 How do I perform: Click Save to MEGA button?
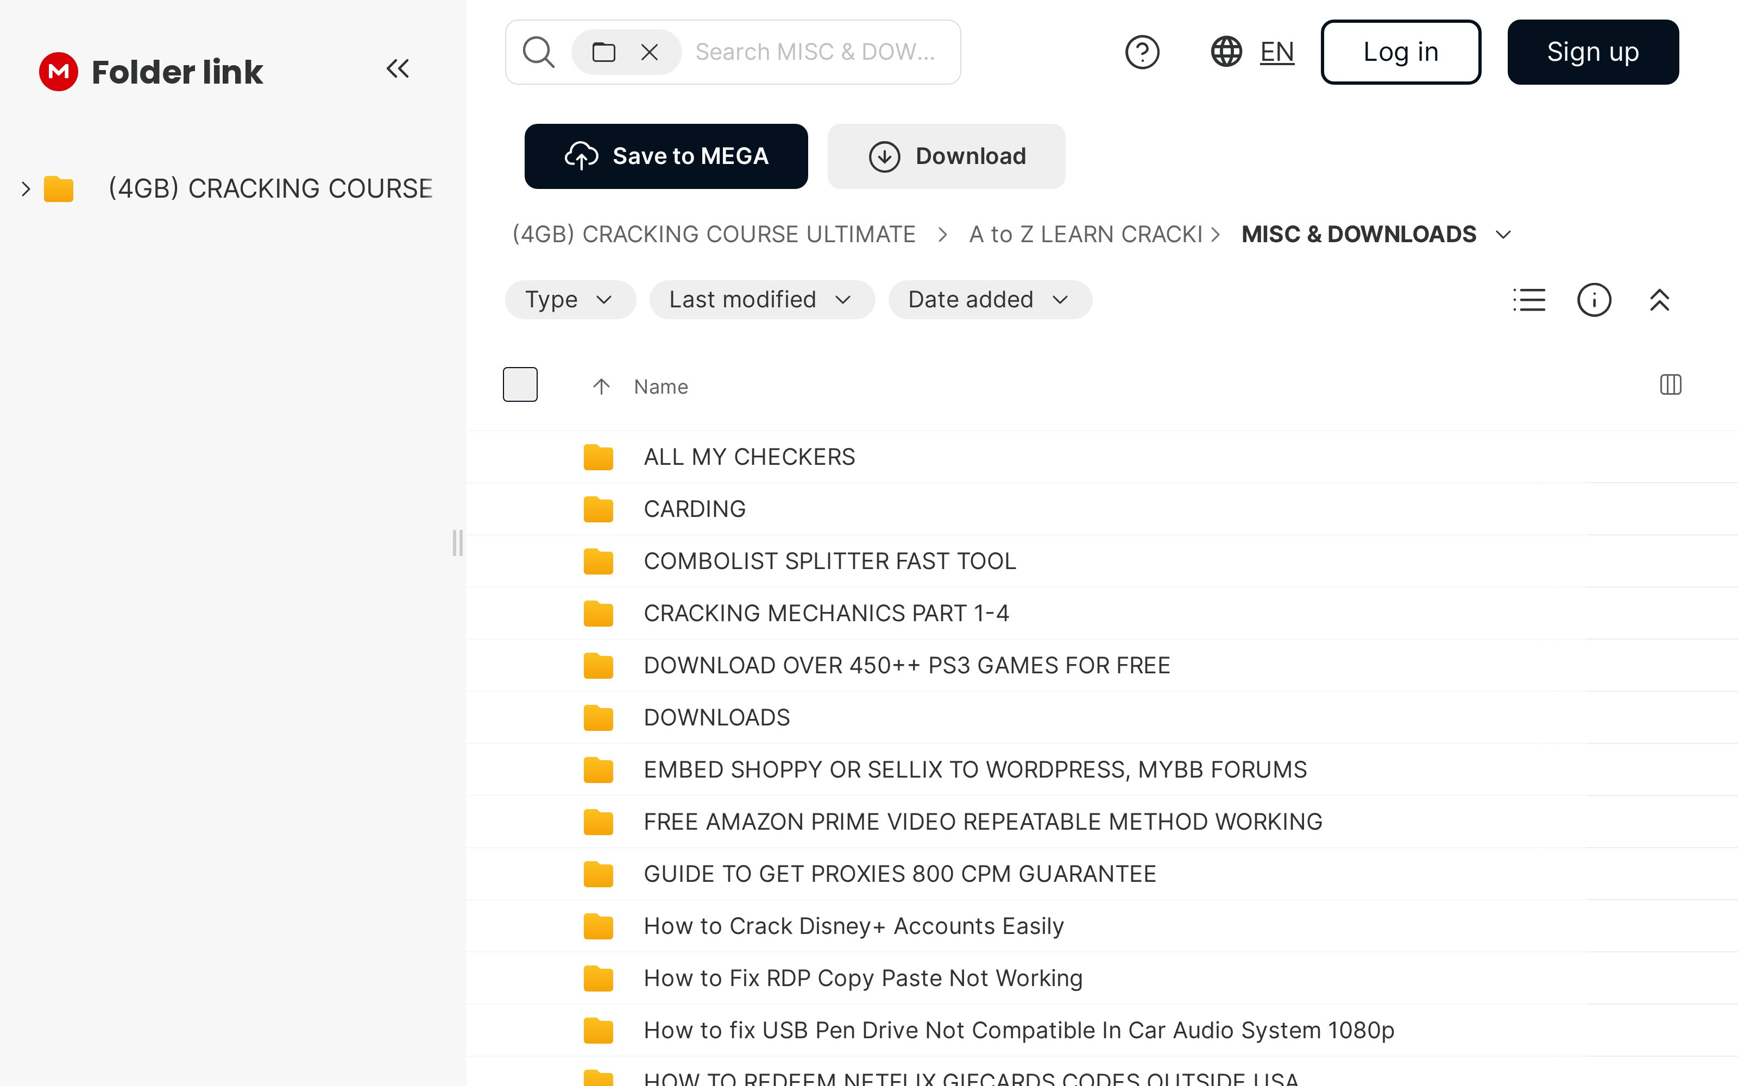[x=666, y=156]
